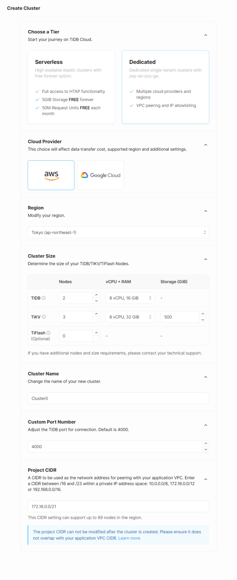Click the TiFlash info icon
The width and height of the screenshot is (237, 580).
[48, 333]
